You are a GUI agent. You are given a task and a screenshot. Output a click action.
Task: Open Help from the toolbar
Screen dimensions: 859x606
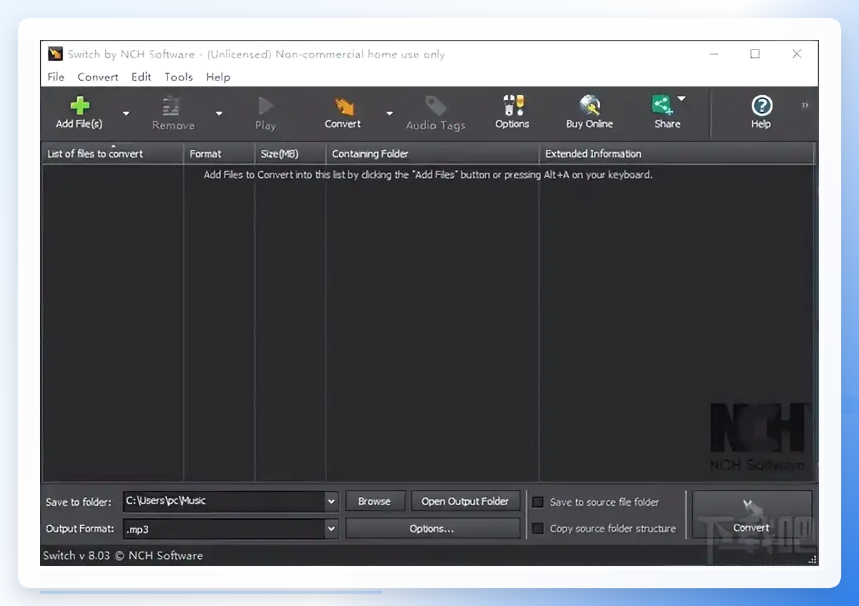coord(761,113)
